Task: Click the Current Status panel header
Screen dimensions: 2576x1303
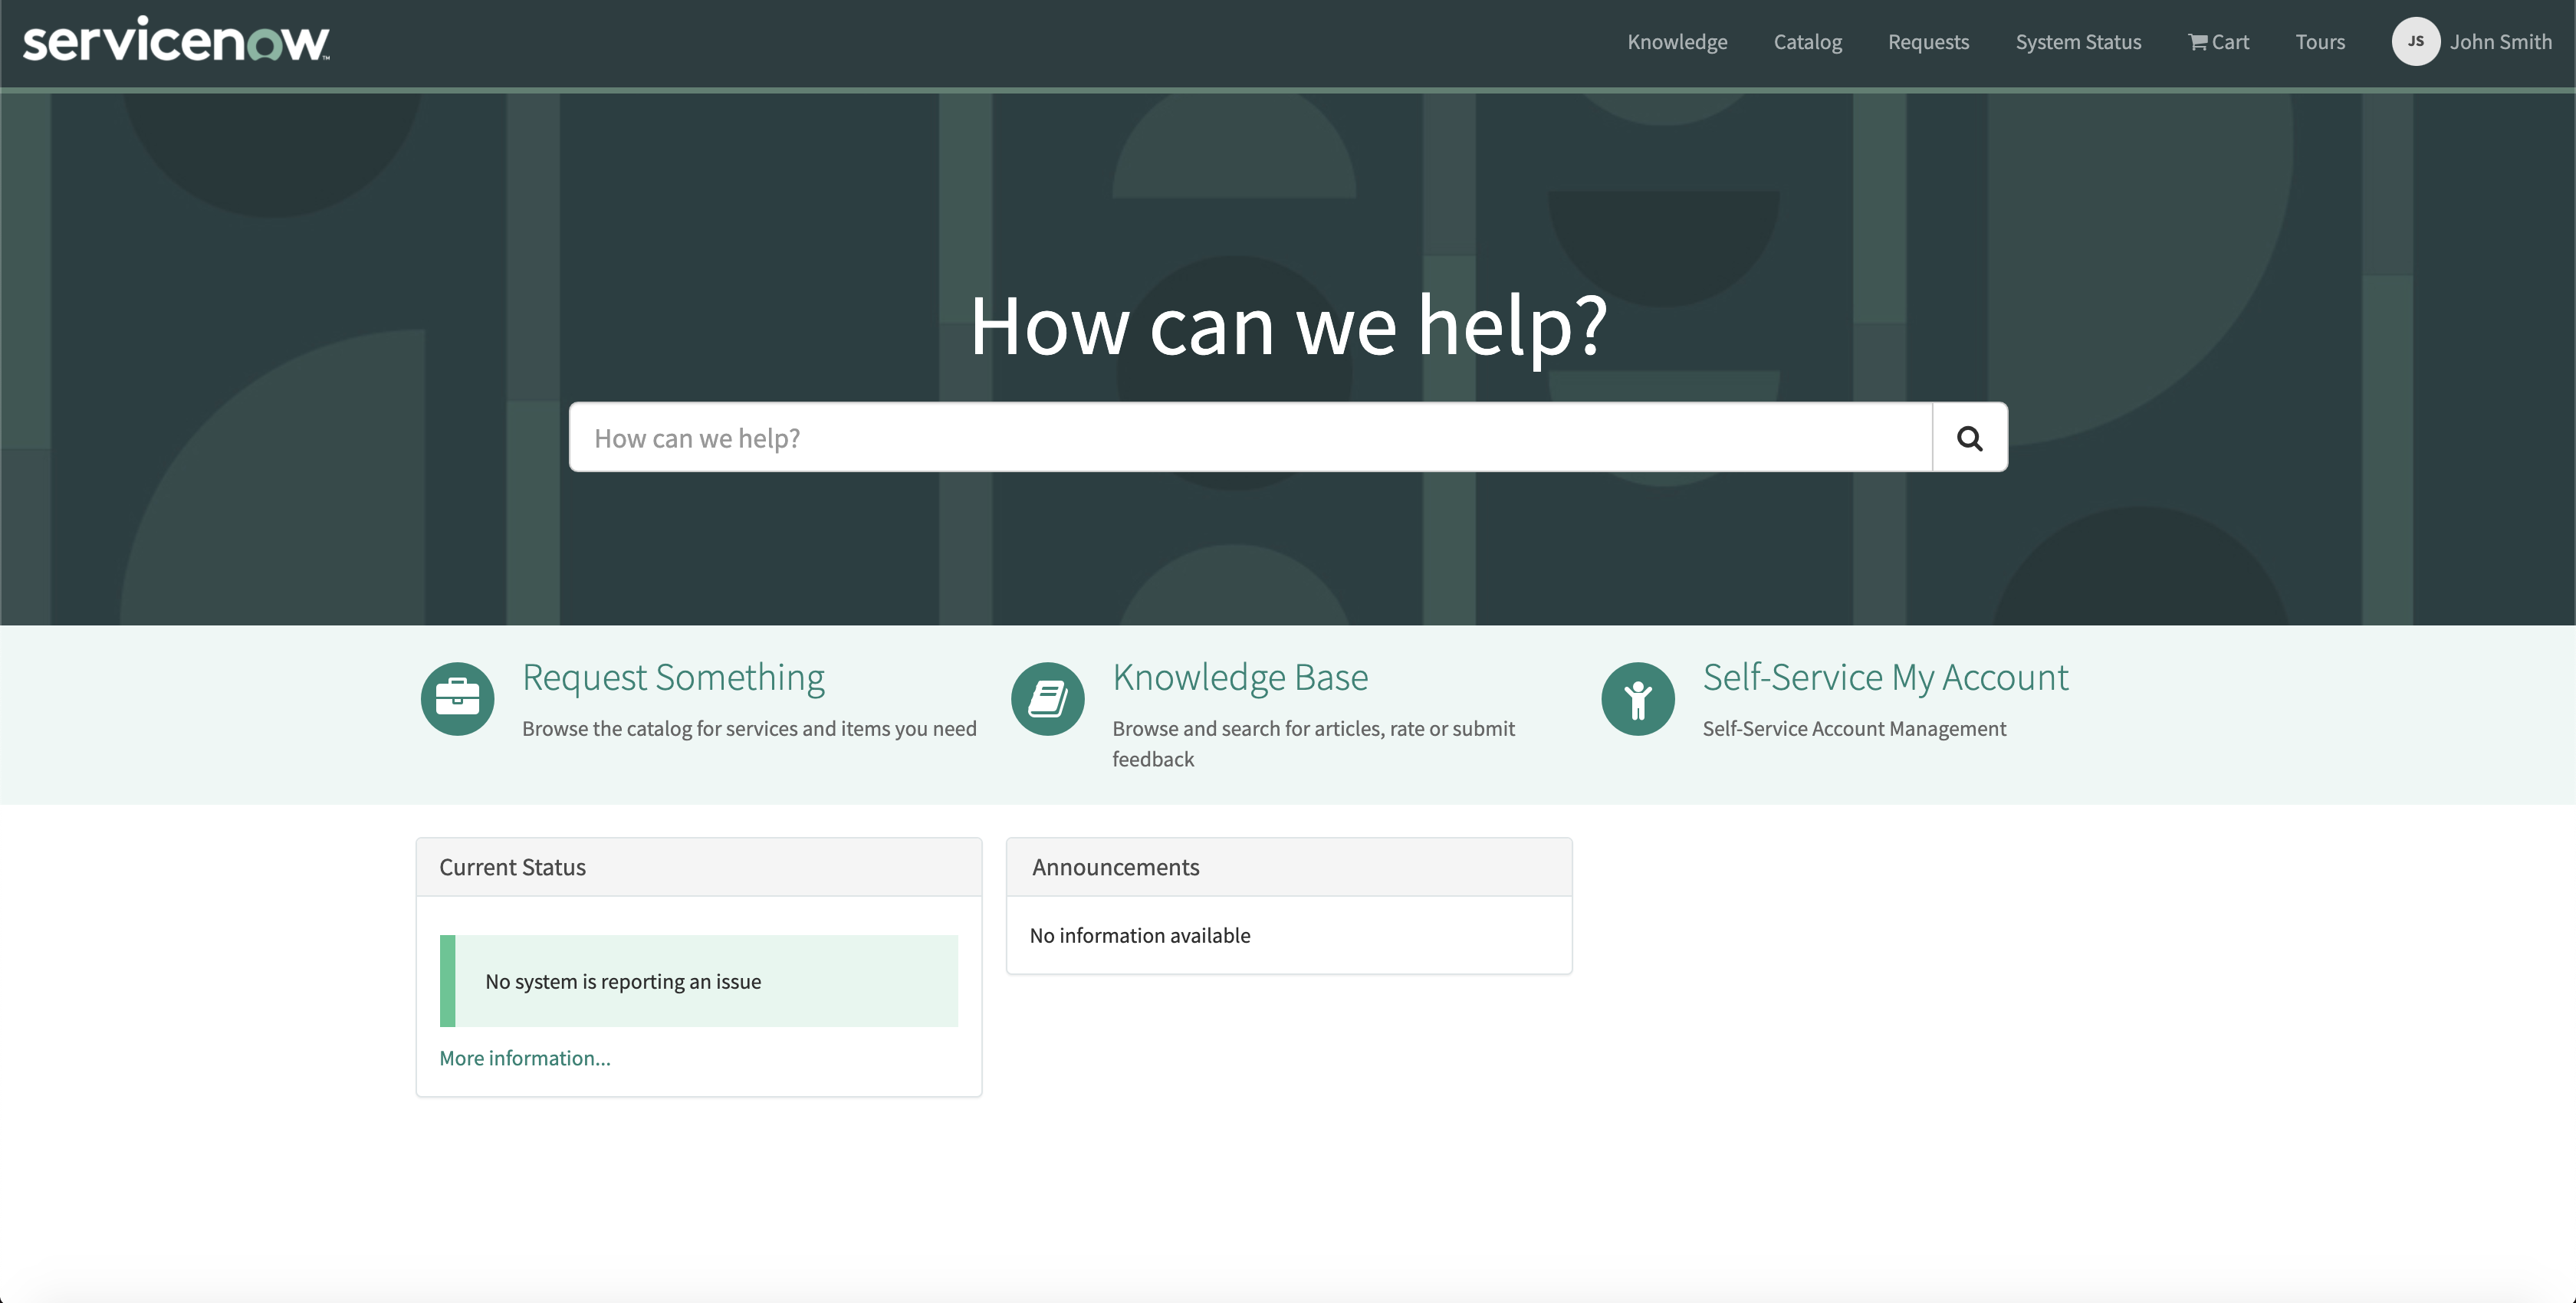Action: [699, 867]
